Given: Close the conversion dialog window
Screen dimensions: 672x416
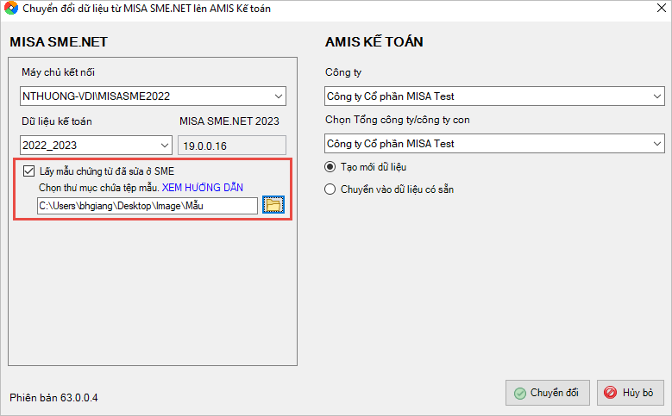Looking at the screenshot, I should pyautogui.click(x=662, y=8).
